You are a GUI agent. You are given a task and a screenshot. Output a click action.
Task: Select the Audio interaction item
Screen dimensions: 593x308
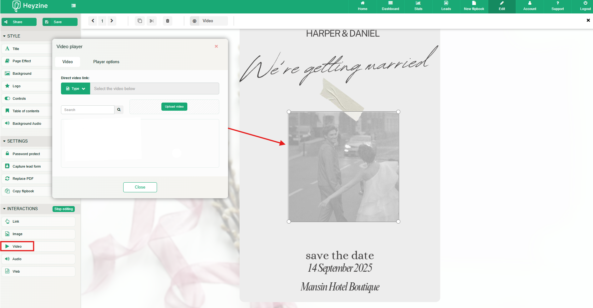[38, 259]
